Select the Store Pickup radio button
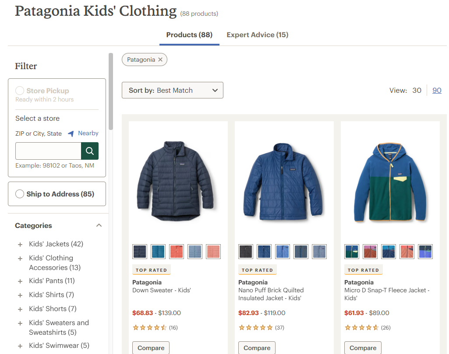The image size is (449, 354). point(20,91)
